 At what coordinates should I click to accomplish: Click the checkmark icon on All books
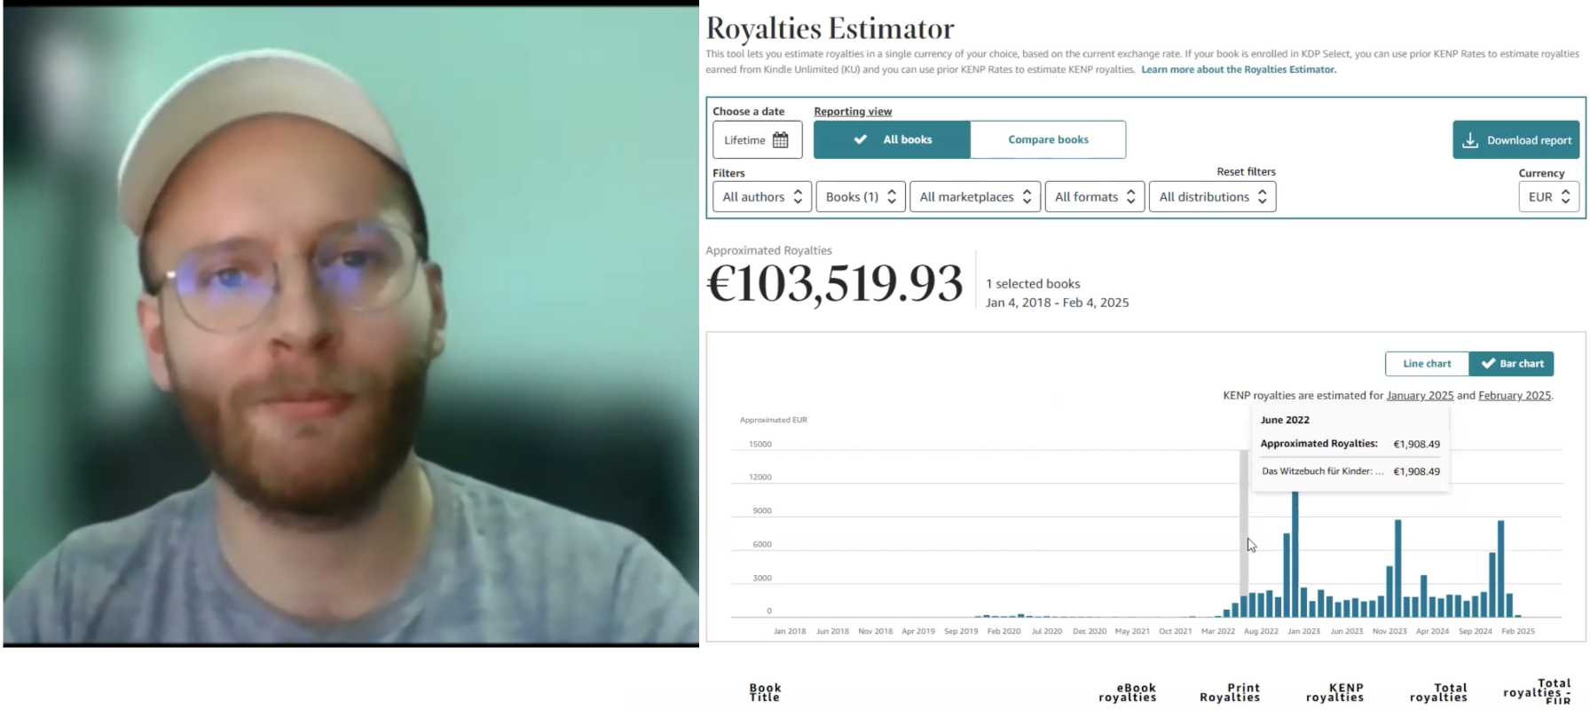pyautogui.click(x=860, y=139)
